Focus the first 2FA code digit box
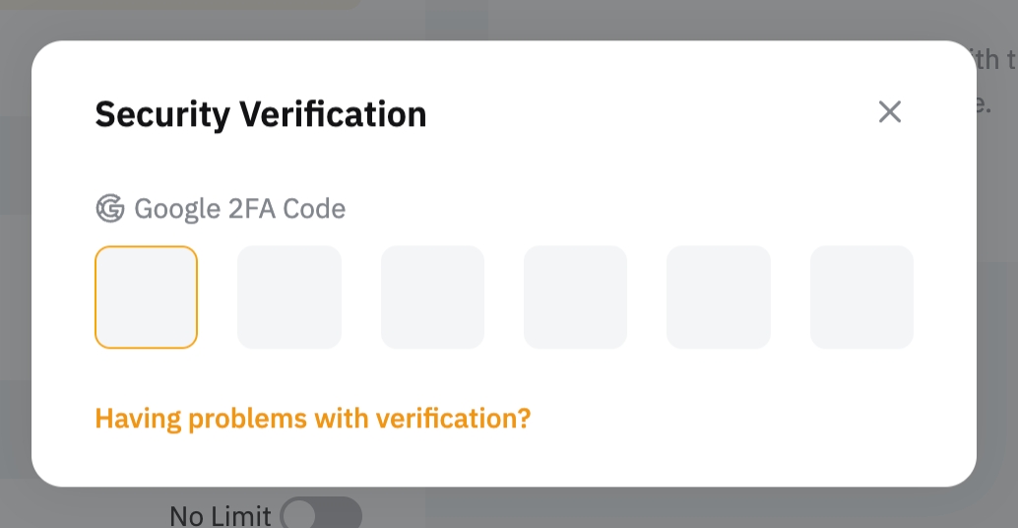This screenshot has height=528, width=1018. pos(147,297)
